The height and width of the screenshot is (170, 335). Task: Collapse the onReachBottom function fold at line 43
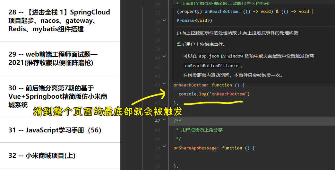(164, 84)
